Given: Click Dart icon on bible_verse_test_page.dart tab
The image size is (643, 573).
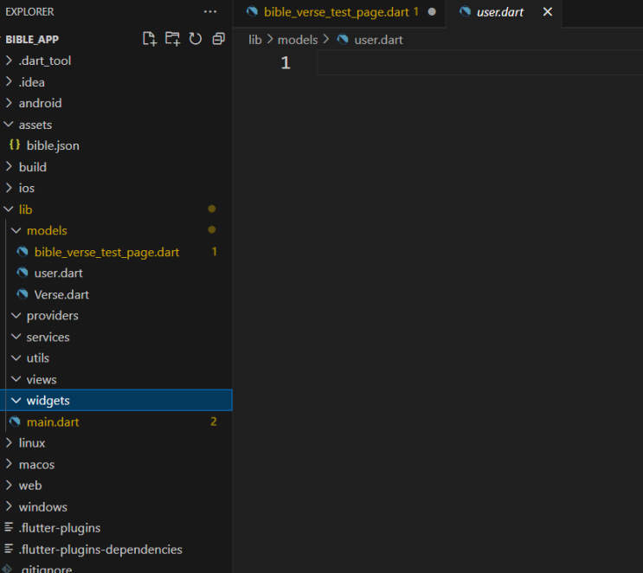Looking at the screenshot, I should click(x=252, y=12).
